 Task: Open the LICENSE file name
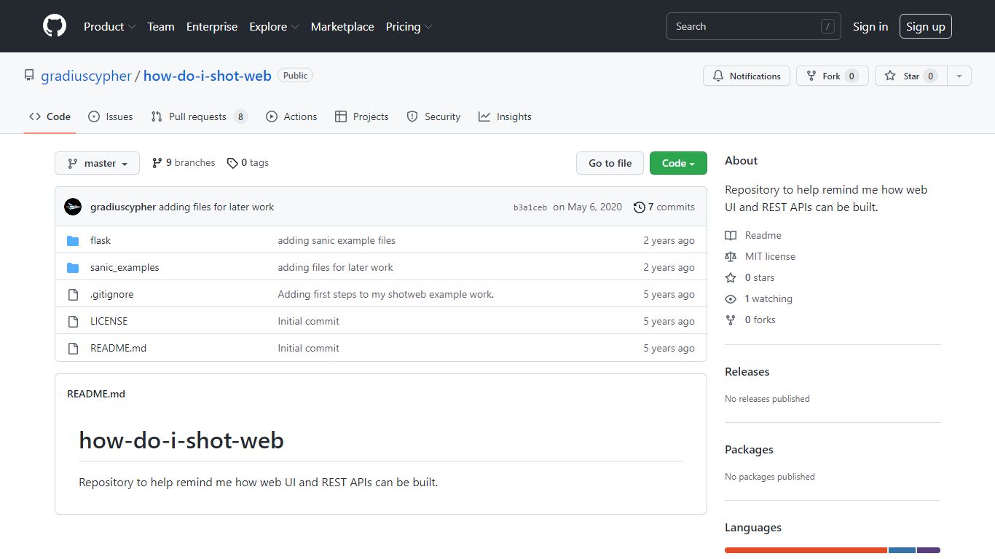(109, 321)
